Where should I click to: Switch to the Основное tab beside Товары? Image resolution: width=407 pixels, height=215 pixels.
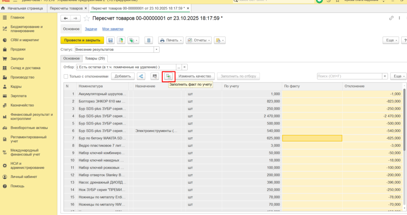(x=72, y=59)
